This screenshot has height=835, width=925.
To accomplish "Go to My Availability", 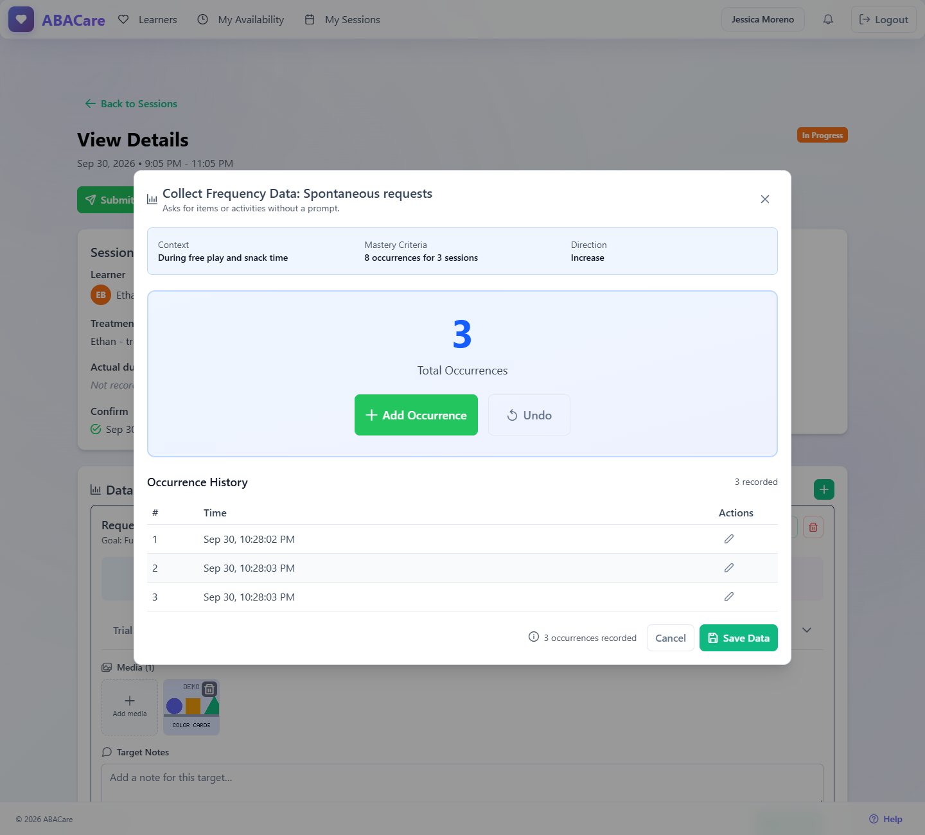I will 240,19.
